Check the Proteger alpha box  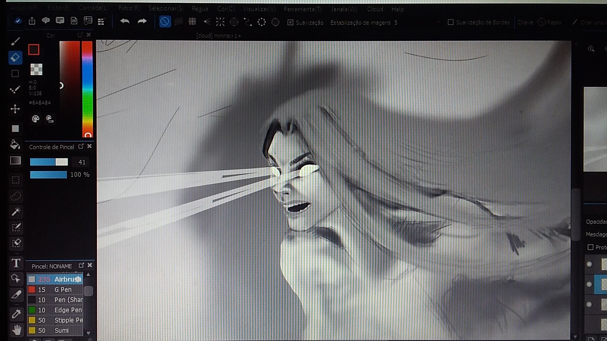[x=590, y=247]
